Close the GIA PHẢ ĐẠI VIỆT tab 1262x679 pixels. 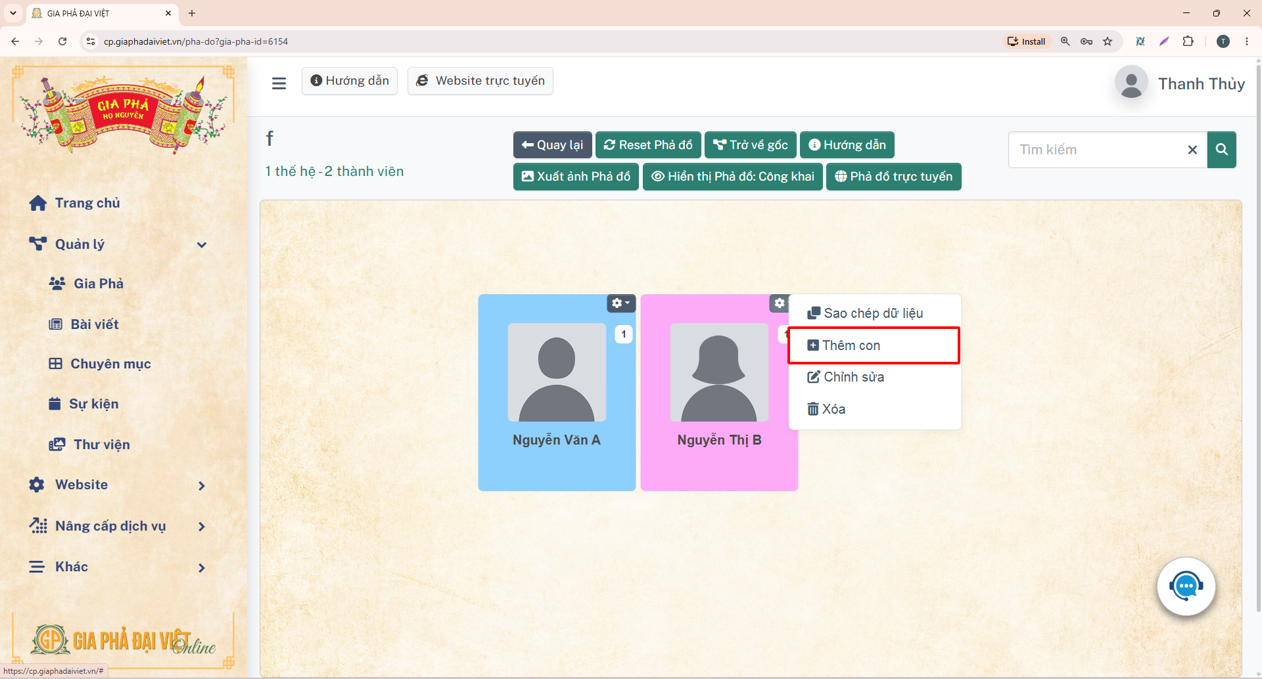[168, 13]
